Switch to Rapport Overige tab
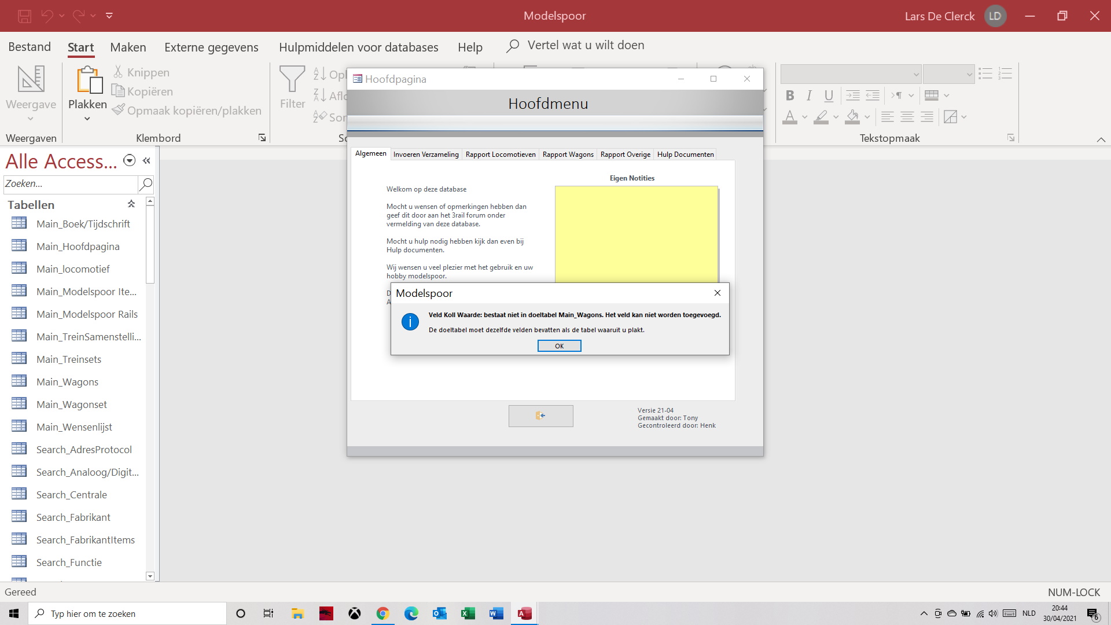 point(626,155)
